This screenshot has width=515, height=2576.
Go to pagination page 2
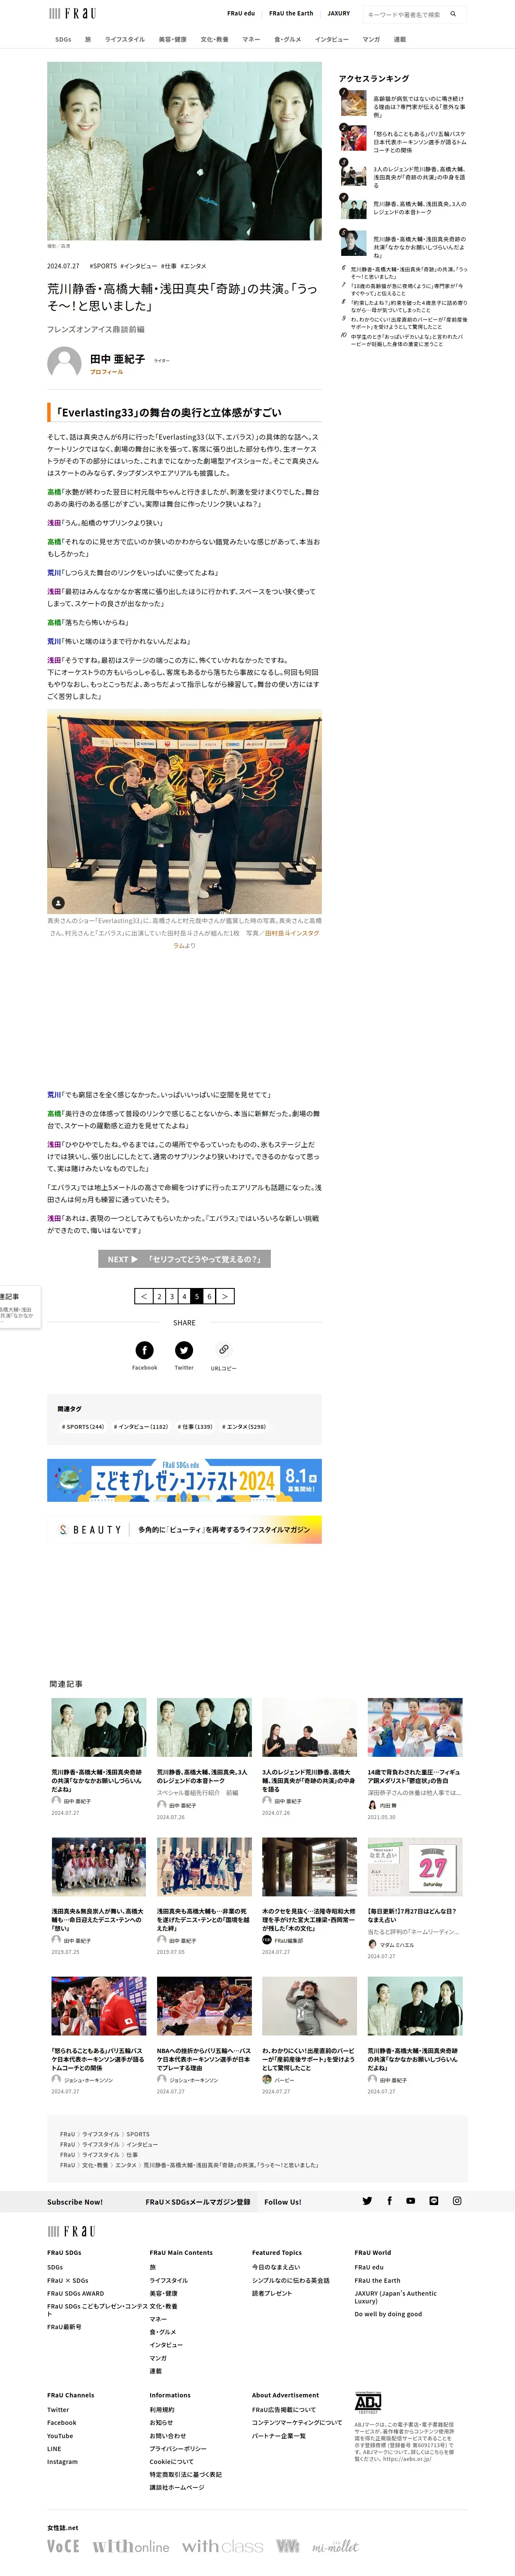(x=159, y=1296)
